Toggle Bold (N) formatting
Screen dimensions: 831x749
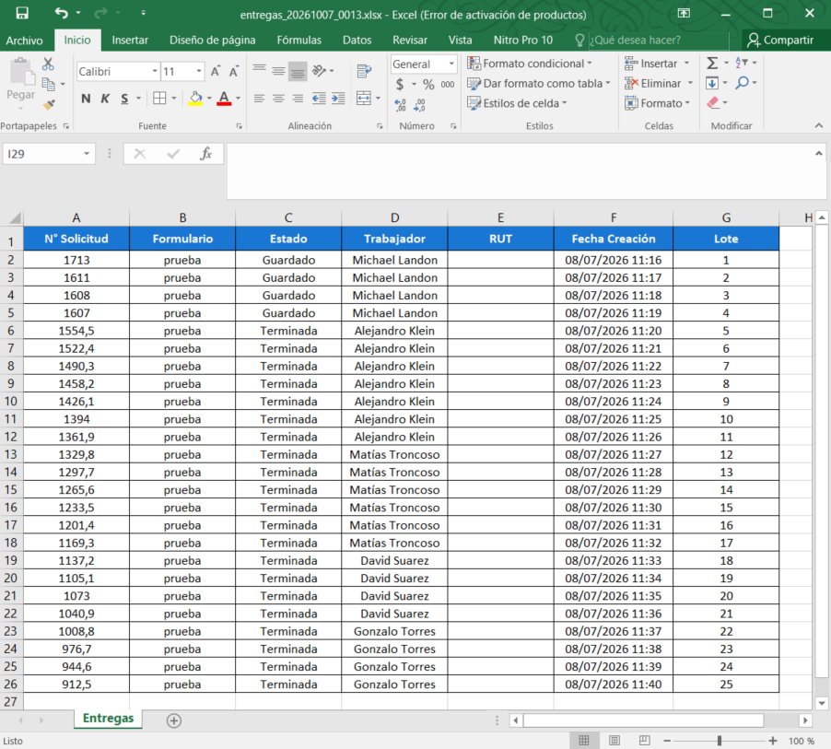coord(86,99)
